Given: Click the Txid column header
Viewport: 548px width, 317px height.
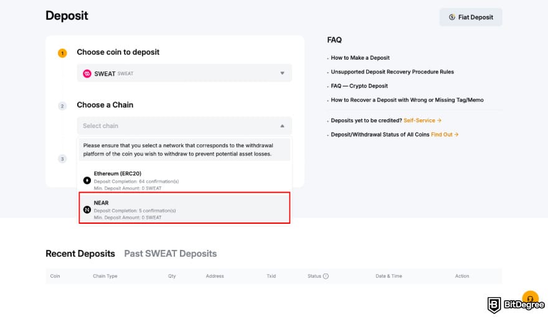Looking at the screenshot, I should coord(272,276).
